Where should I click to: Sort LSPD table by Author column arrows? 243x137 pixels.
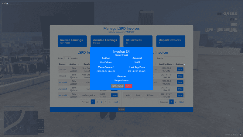[78, 64]
